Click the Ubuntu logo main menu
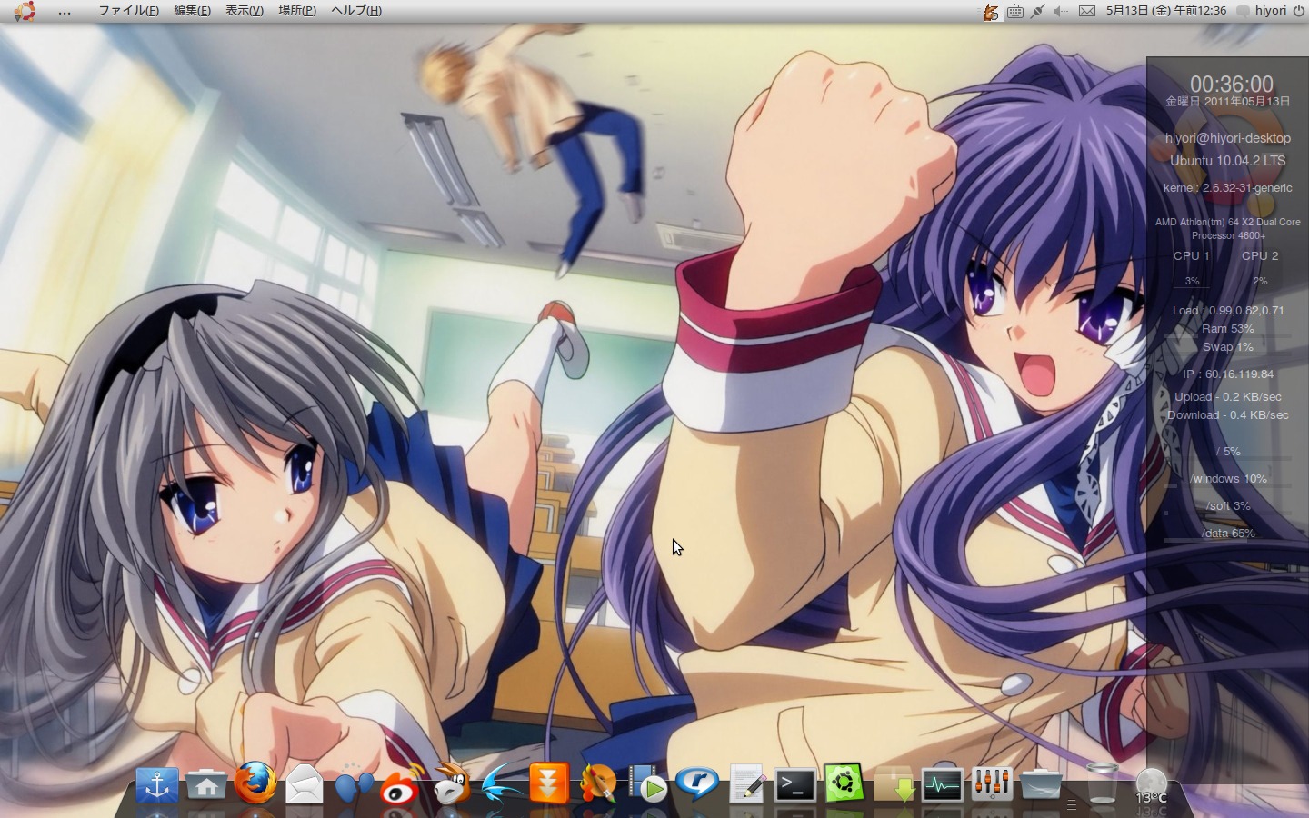This screenshot has width=1309, height=818. coord(25,11)
